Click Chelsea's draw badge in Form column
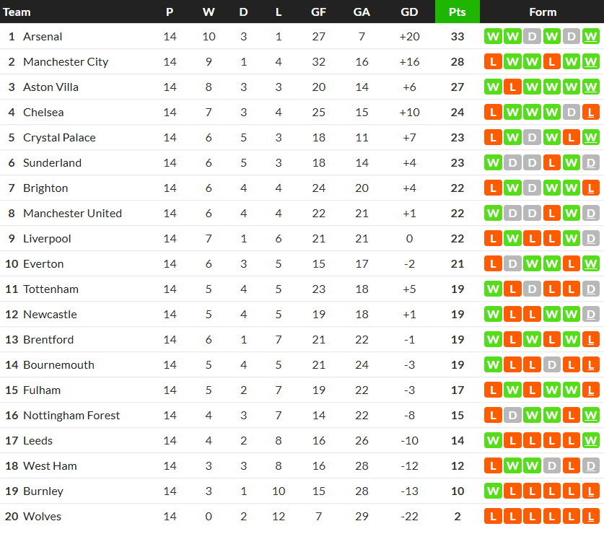604x534 pixels. pyautogui.click(x=572, y=113)
